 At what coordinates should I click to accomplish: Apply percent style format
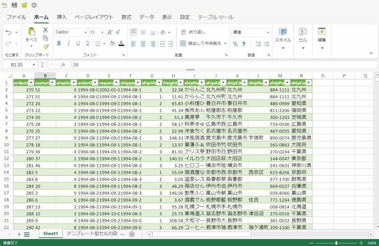point(235,44)
